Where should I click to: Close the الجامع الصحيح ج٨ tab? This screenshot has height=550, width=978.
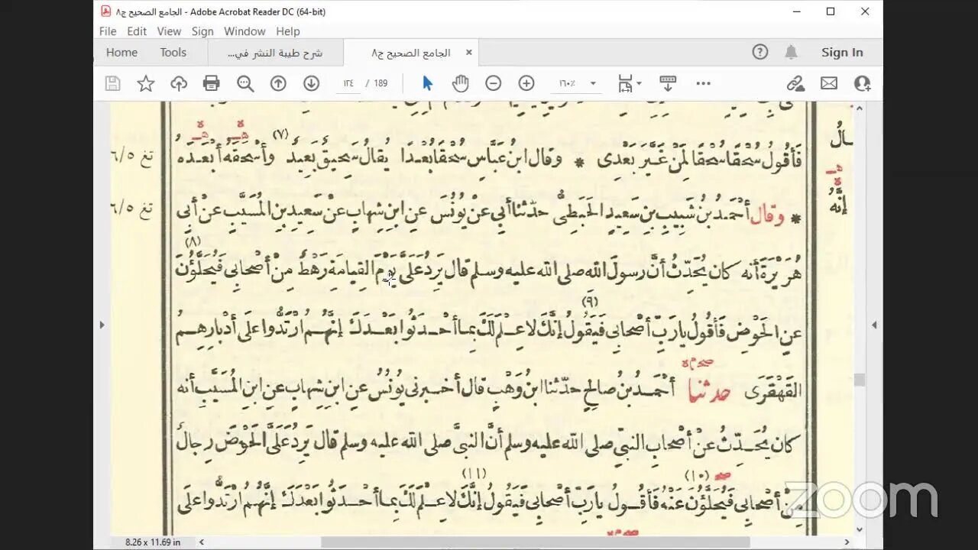pyautogui.click(x=468, y=53)
